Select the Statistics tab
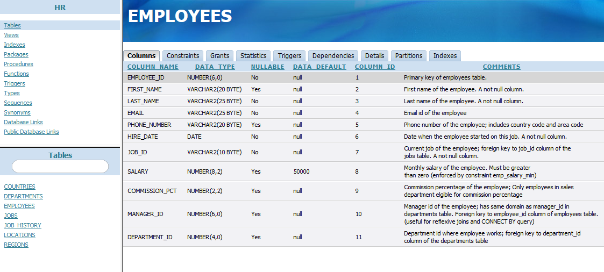This screenshot has width=604, height=272. [x=253, y=56]
